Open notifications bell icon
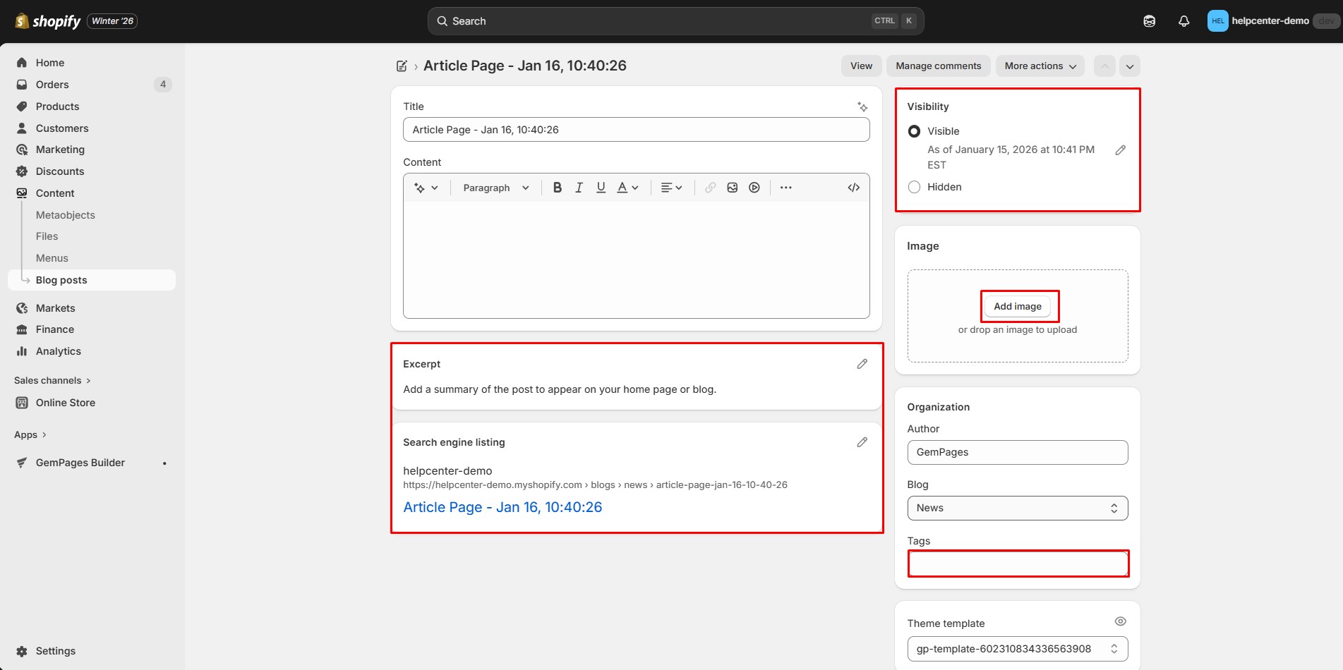The image size is (1343, 670). click(1184, 21)
